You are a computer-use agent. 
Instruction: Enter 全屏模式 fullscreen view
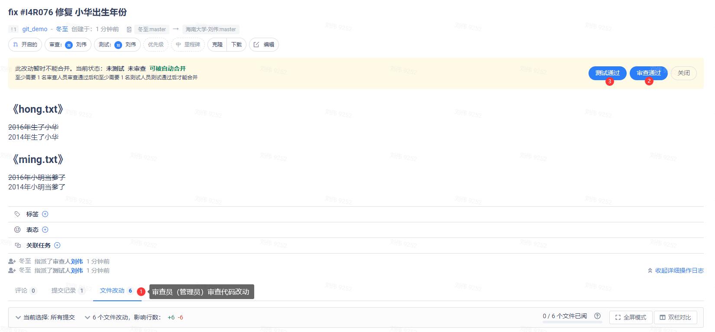631,317
